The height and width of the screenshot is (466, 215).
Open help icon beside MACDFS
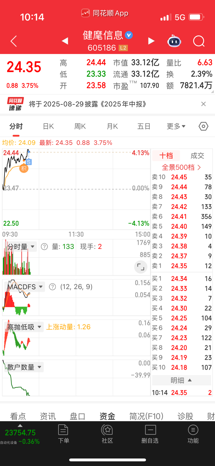pos(52,287)
